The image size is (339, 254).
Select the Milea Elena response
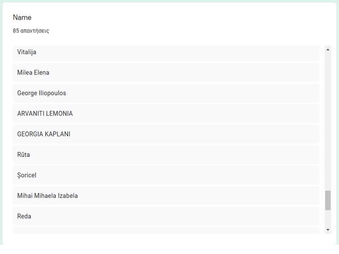(166, 73)
